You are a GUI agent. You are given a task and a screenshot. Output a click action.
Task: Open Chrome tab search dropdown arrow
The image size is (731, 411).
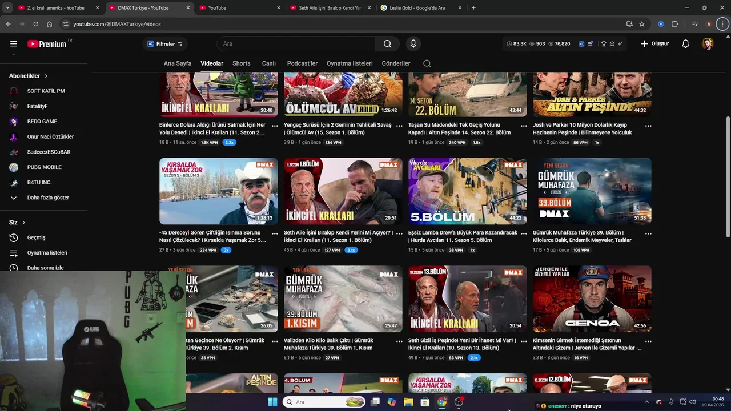pos(7,8)
